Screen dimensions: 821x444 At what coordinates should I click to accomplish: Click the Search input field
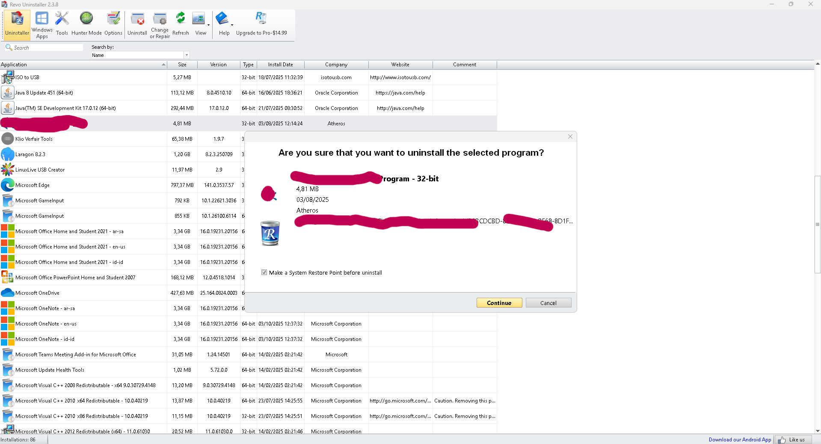pos(48,47)
